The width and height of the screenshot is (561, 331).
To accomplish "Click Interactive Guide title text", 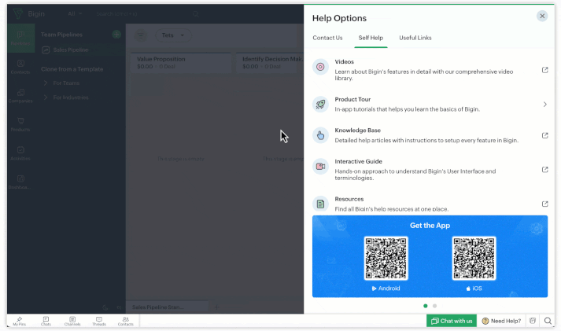I will click(359, 161).
